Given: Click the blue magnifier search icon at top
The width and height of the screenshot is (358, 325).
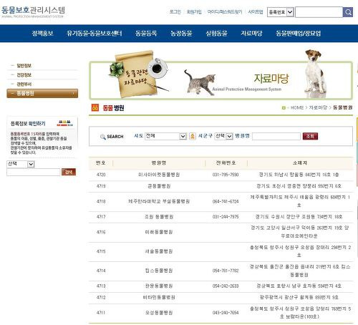Looking at the screenshot, I should [x=348, y=12].
